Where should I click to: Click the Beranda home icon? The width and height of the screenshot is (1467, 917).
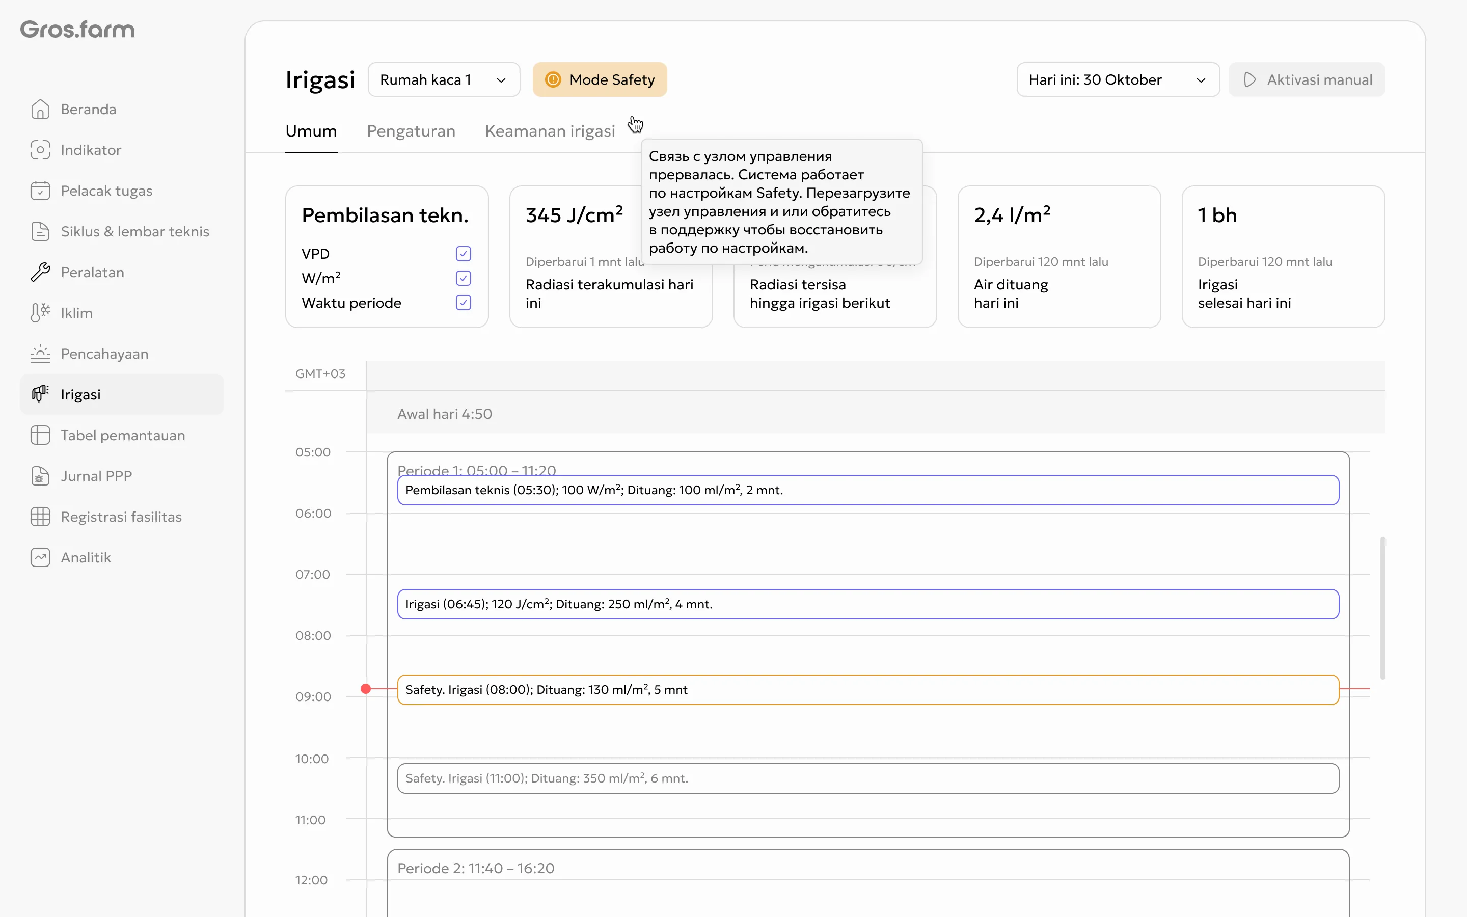click(40, 109)
